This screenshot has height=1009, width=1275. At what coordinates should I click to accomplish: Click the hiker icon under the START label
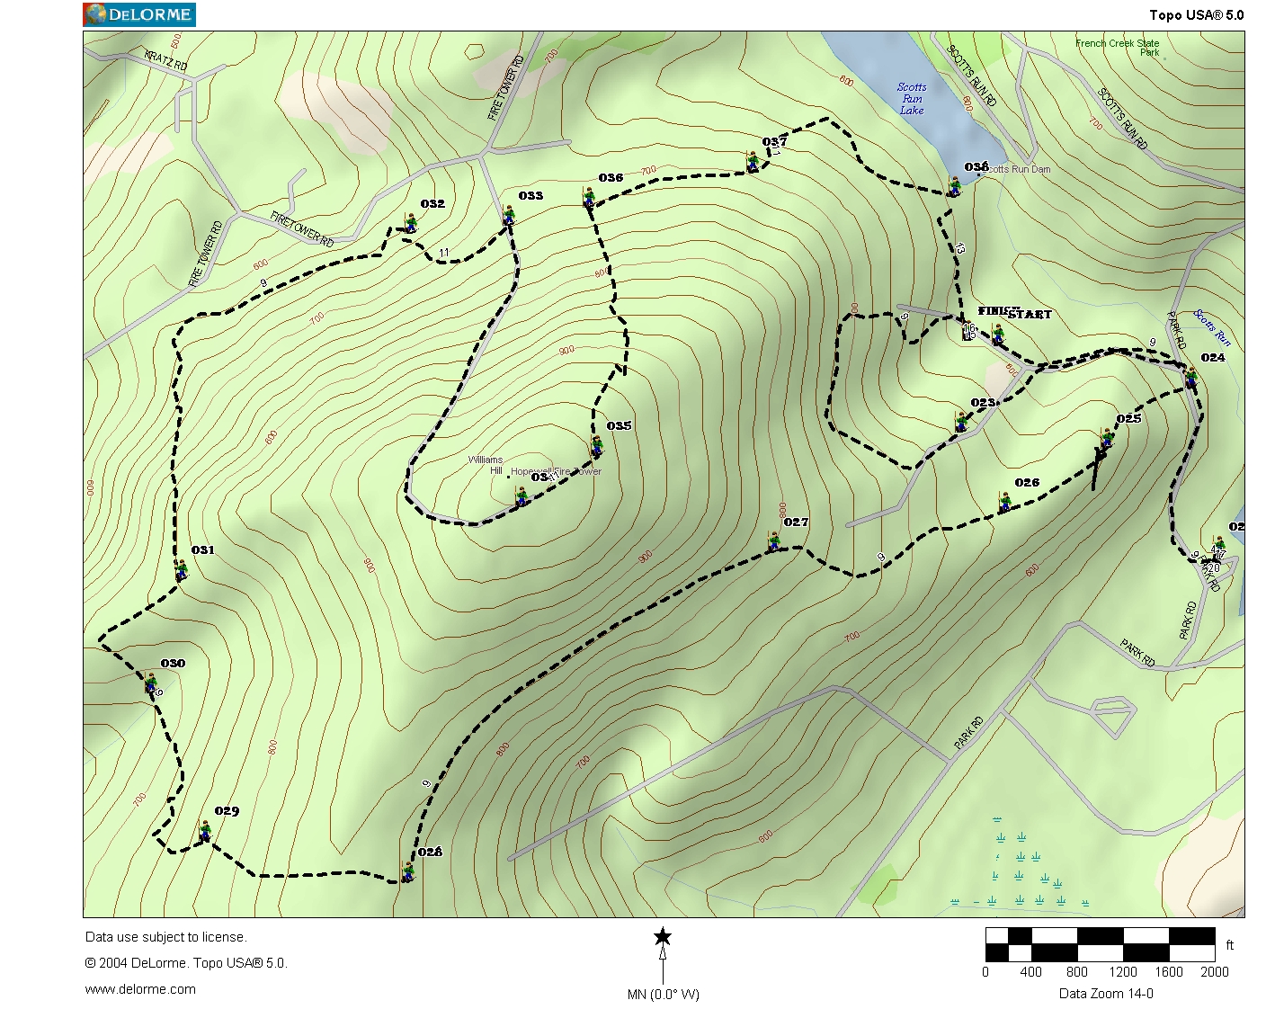pos(997,334)
